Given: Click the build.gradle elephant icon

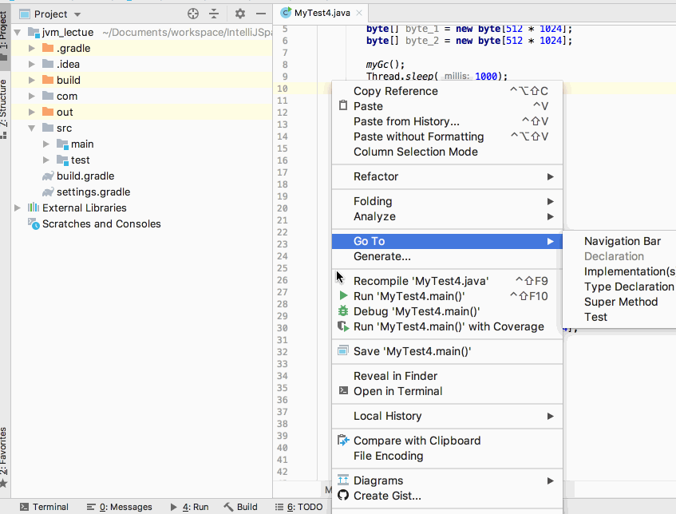Looking at the screenshot, I should pos(48,176).
